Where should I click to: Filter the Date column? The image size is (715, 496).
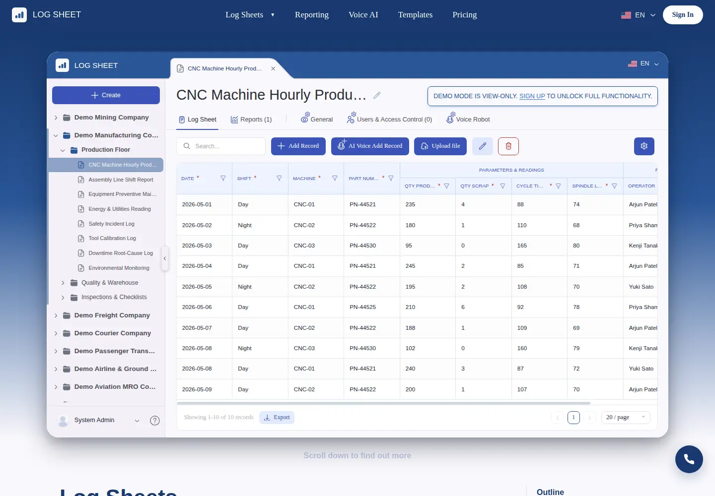click(223, 179)
